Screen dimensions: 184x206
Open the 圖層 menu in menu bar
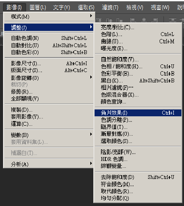coord(38,7)
